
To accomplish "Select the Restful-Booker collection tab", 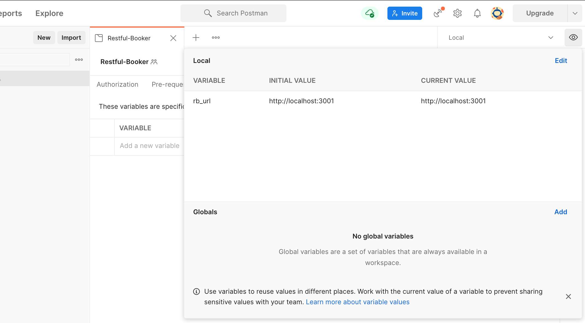I will click(137, 38).
